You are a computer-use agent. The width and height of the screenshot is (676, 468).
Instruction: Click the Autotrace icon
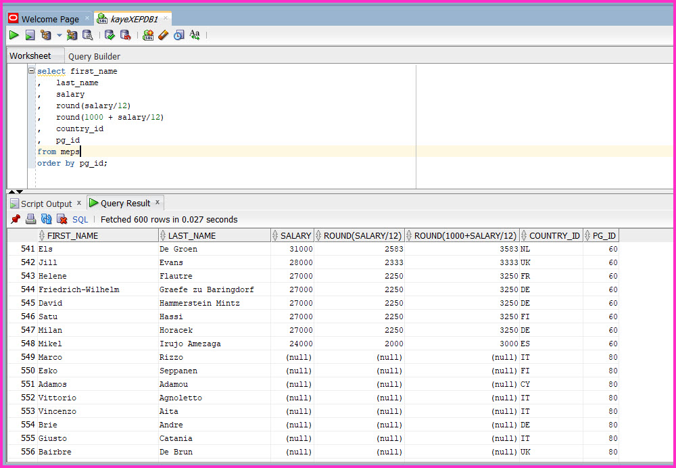coord(72,35)
